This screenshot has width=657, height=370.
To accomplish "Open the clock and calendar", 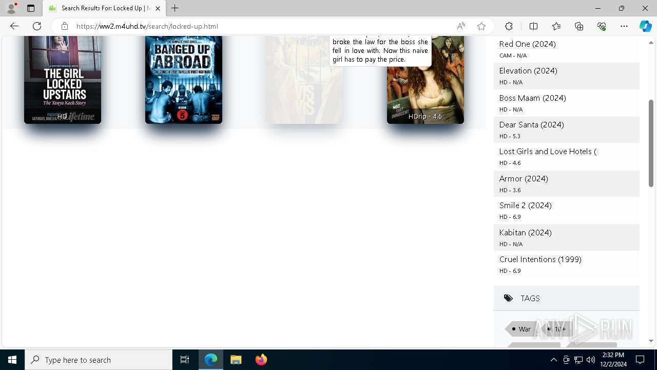I will [613, 360].
